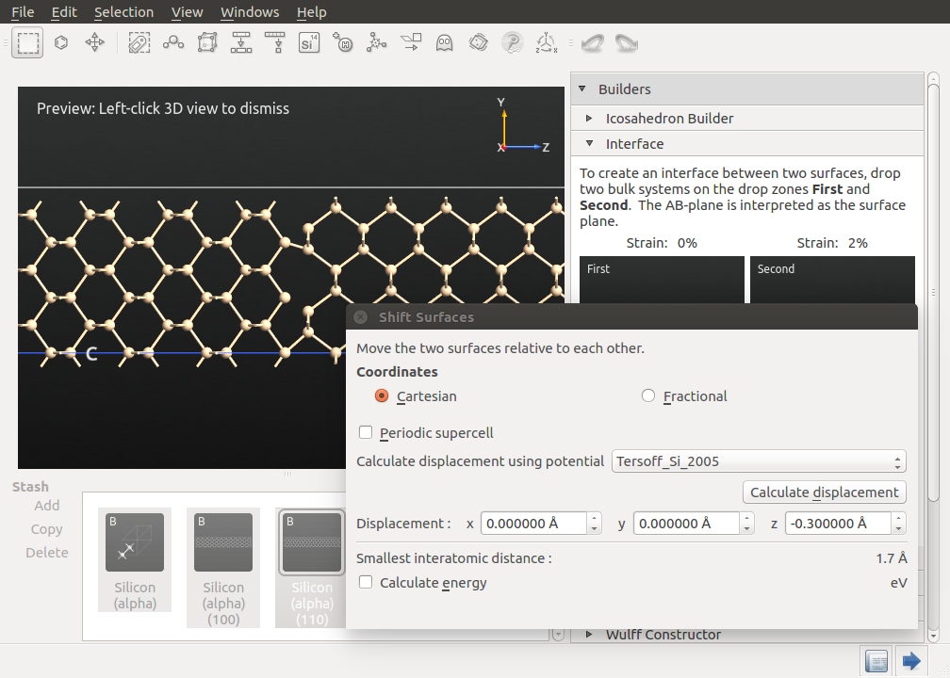Expand the Wulff Constructor section
The image size is (950, 678).
point(589,635)
